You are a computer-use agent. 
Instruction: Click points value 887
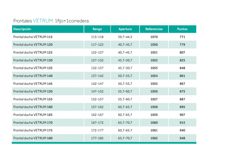pos(182,99)
